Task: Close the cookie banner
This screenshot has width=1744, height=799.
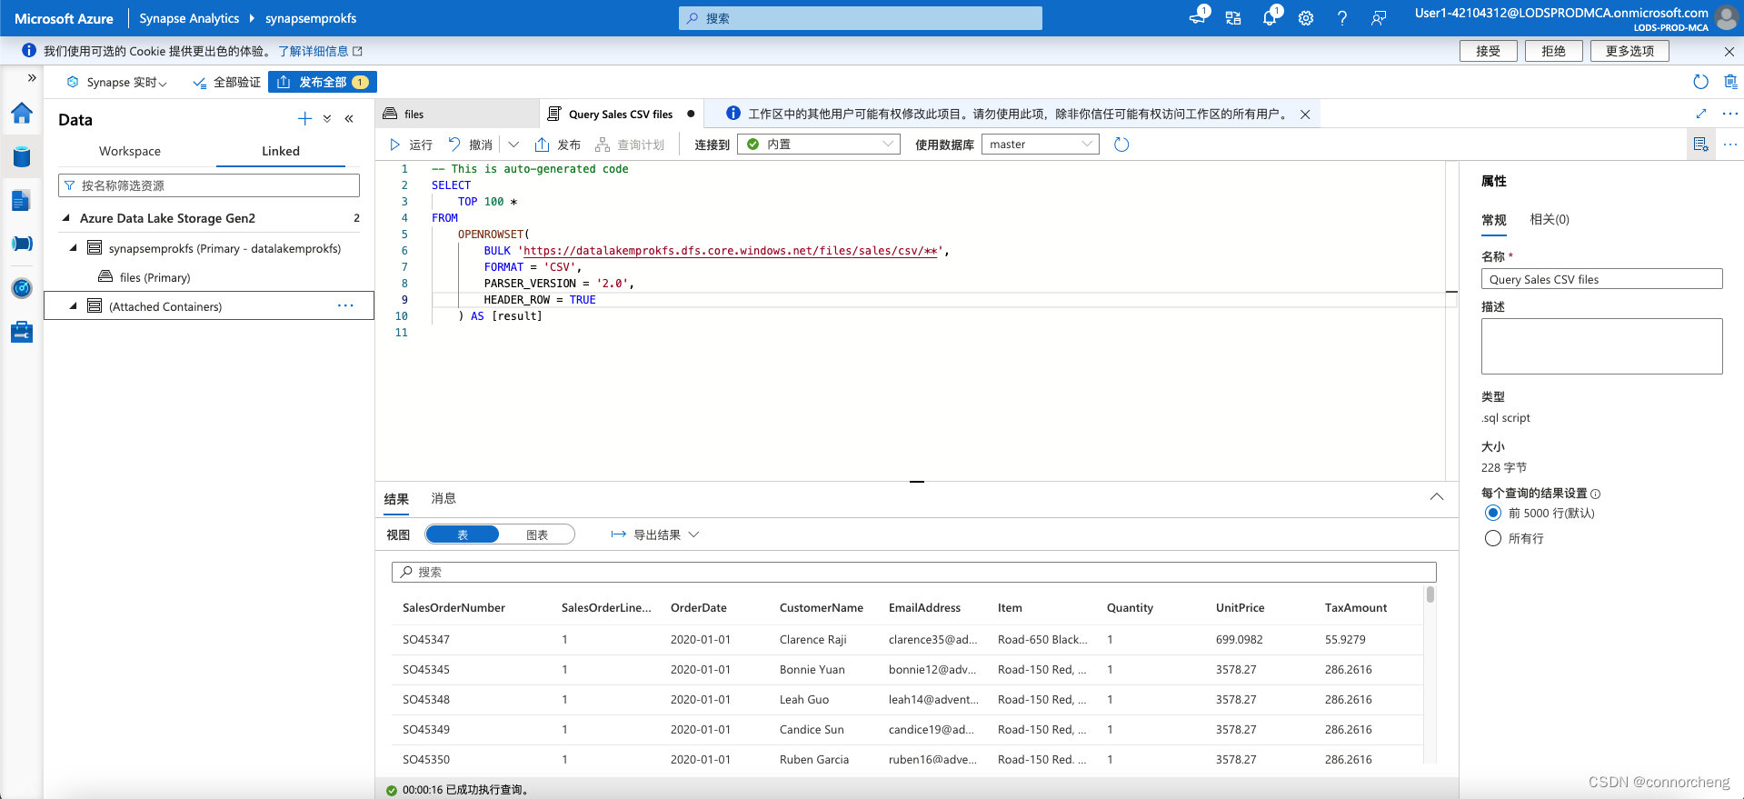Action: (x=1729, y=52)
